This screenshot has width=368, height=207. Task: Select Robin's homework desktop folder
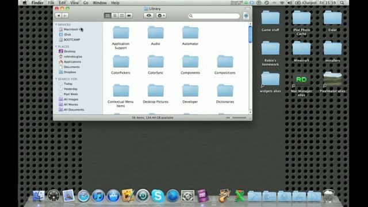pyautogui.click(x=270, y=48)
